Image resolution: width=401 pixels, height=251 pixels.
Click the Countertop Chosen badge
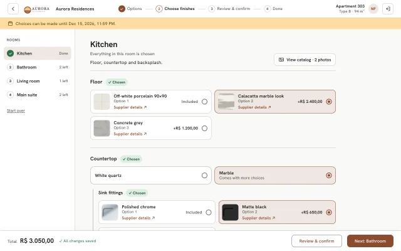131,159
